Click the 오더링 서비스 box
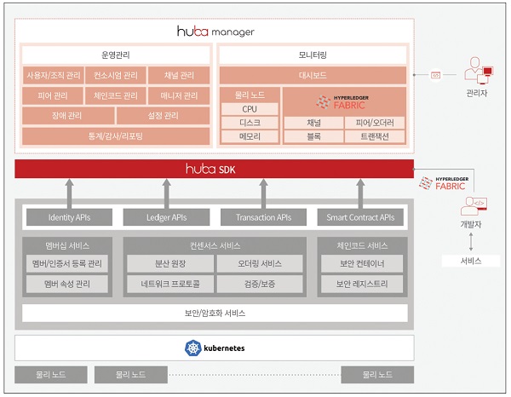The height and width of the screenshot is (397, 511). point(260,263)
